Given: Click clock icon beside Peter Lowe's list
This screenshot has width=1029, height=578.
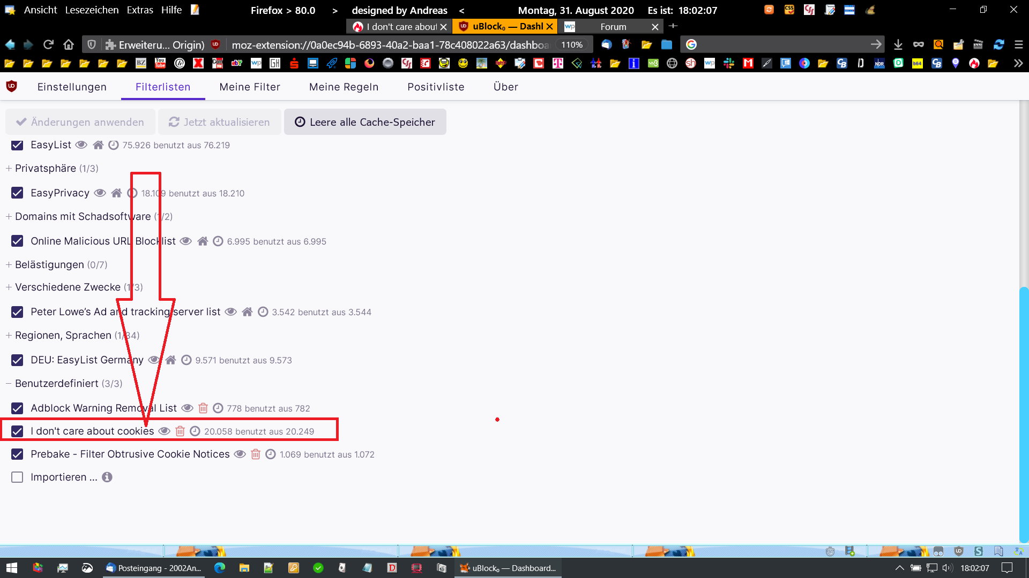Looking at the screenshot, I should coord(263,312).
